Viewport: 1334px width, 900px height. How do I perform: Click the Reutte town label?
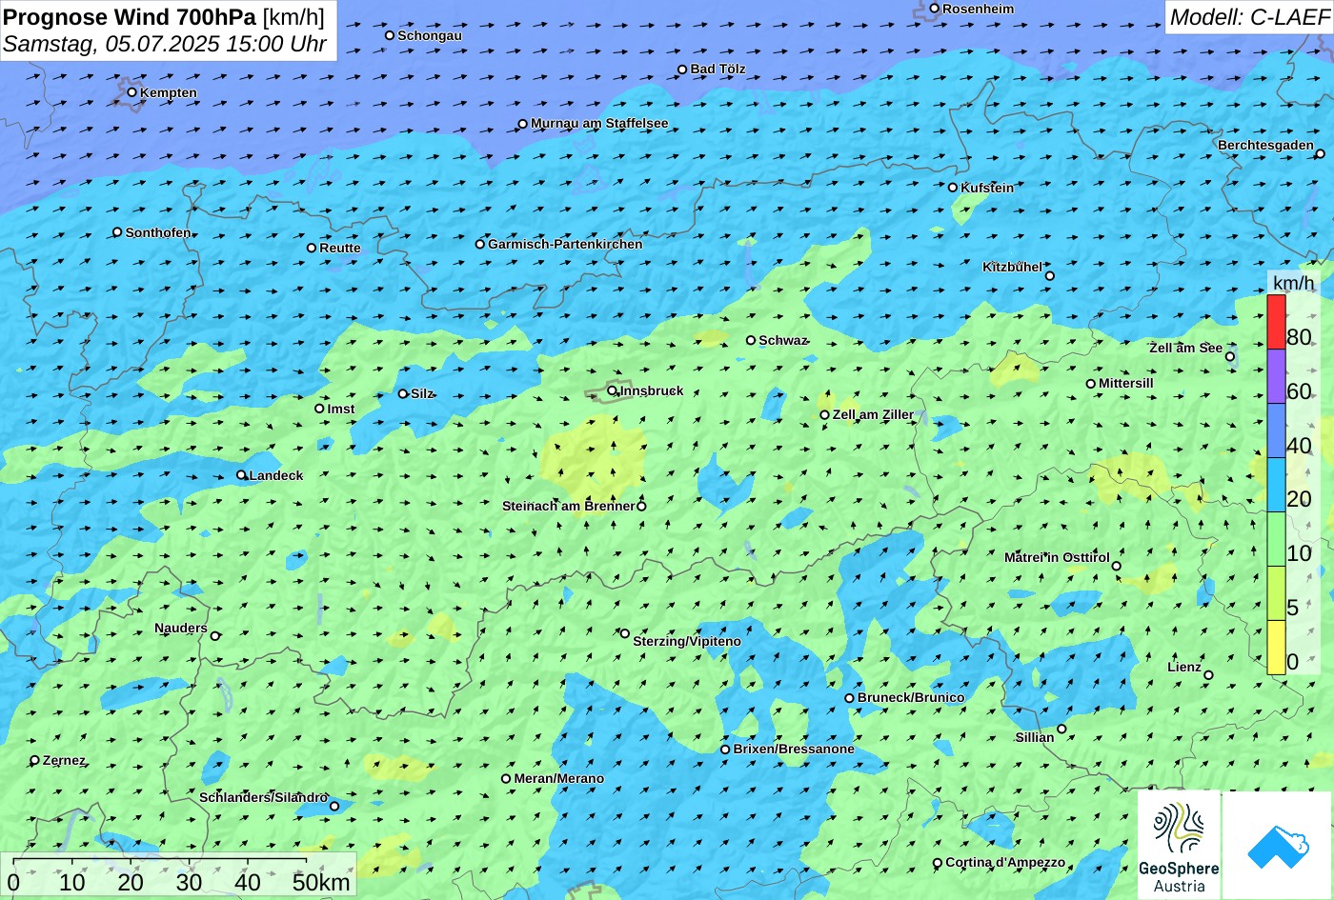click(x=340, y=248)
